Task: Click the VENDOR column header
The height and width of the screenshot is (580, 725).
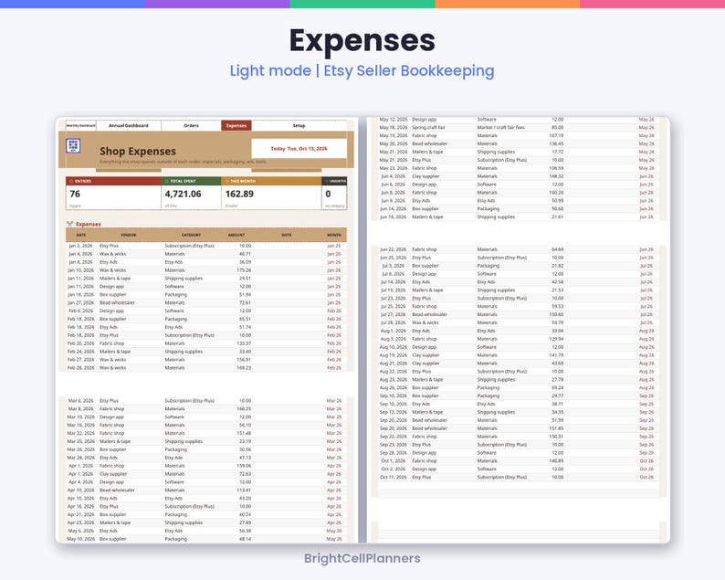Action: coord(129,235)
